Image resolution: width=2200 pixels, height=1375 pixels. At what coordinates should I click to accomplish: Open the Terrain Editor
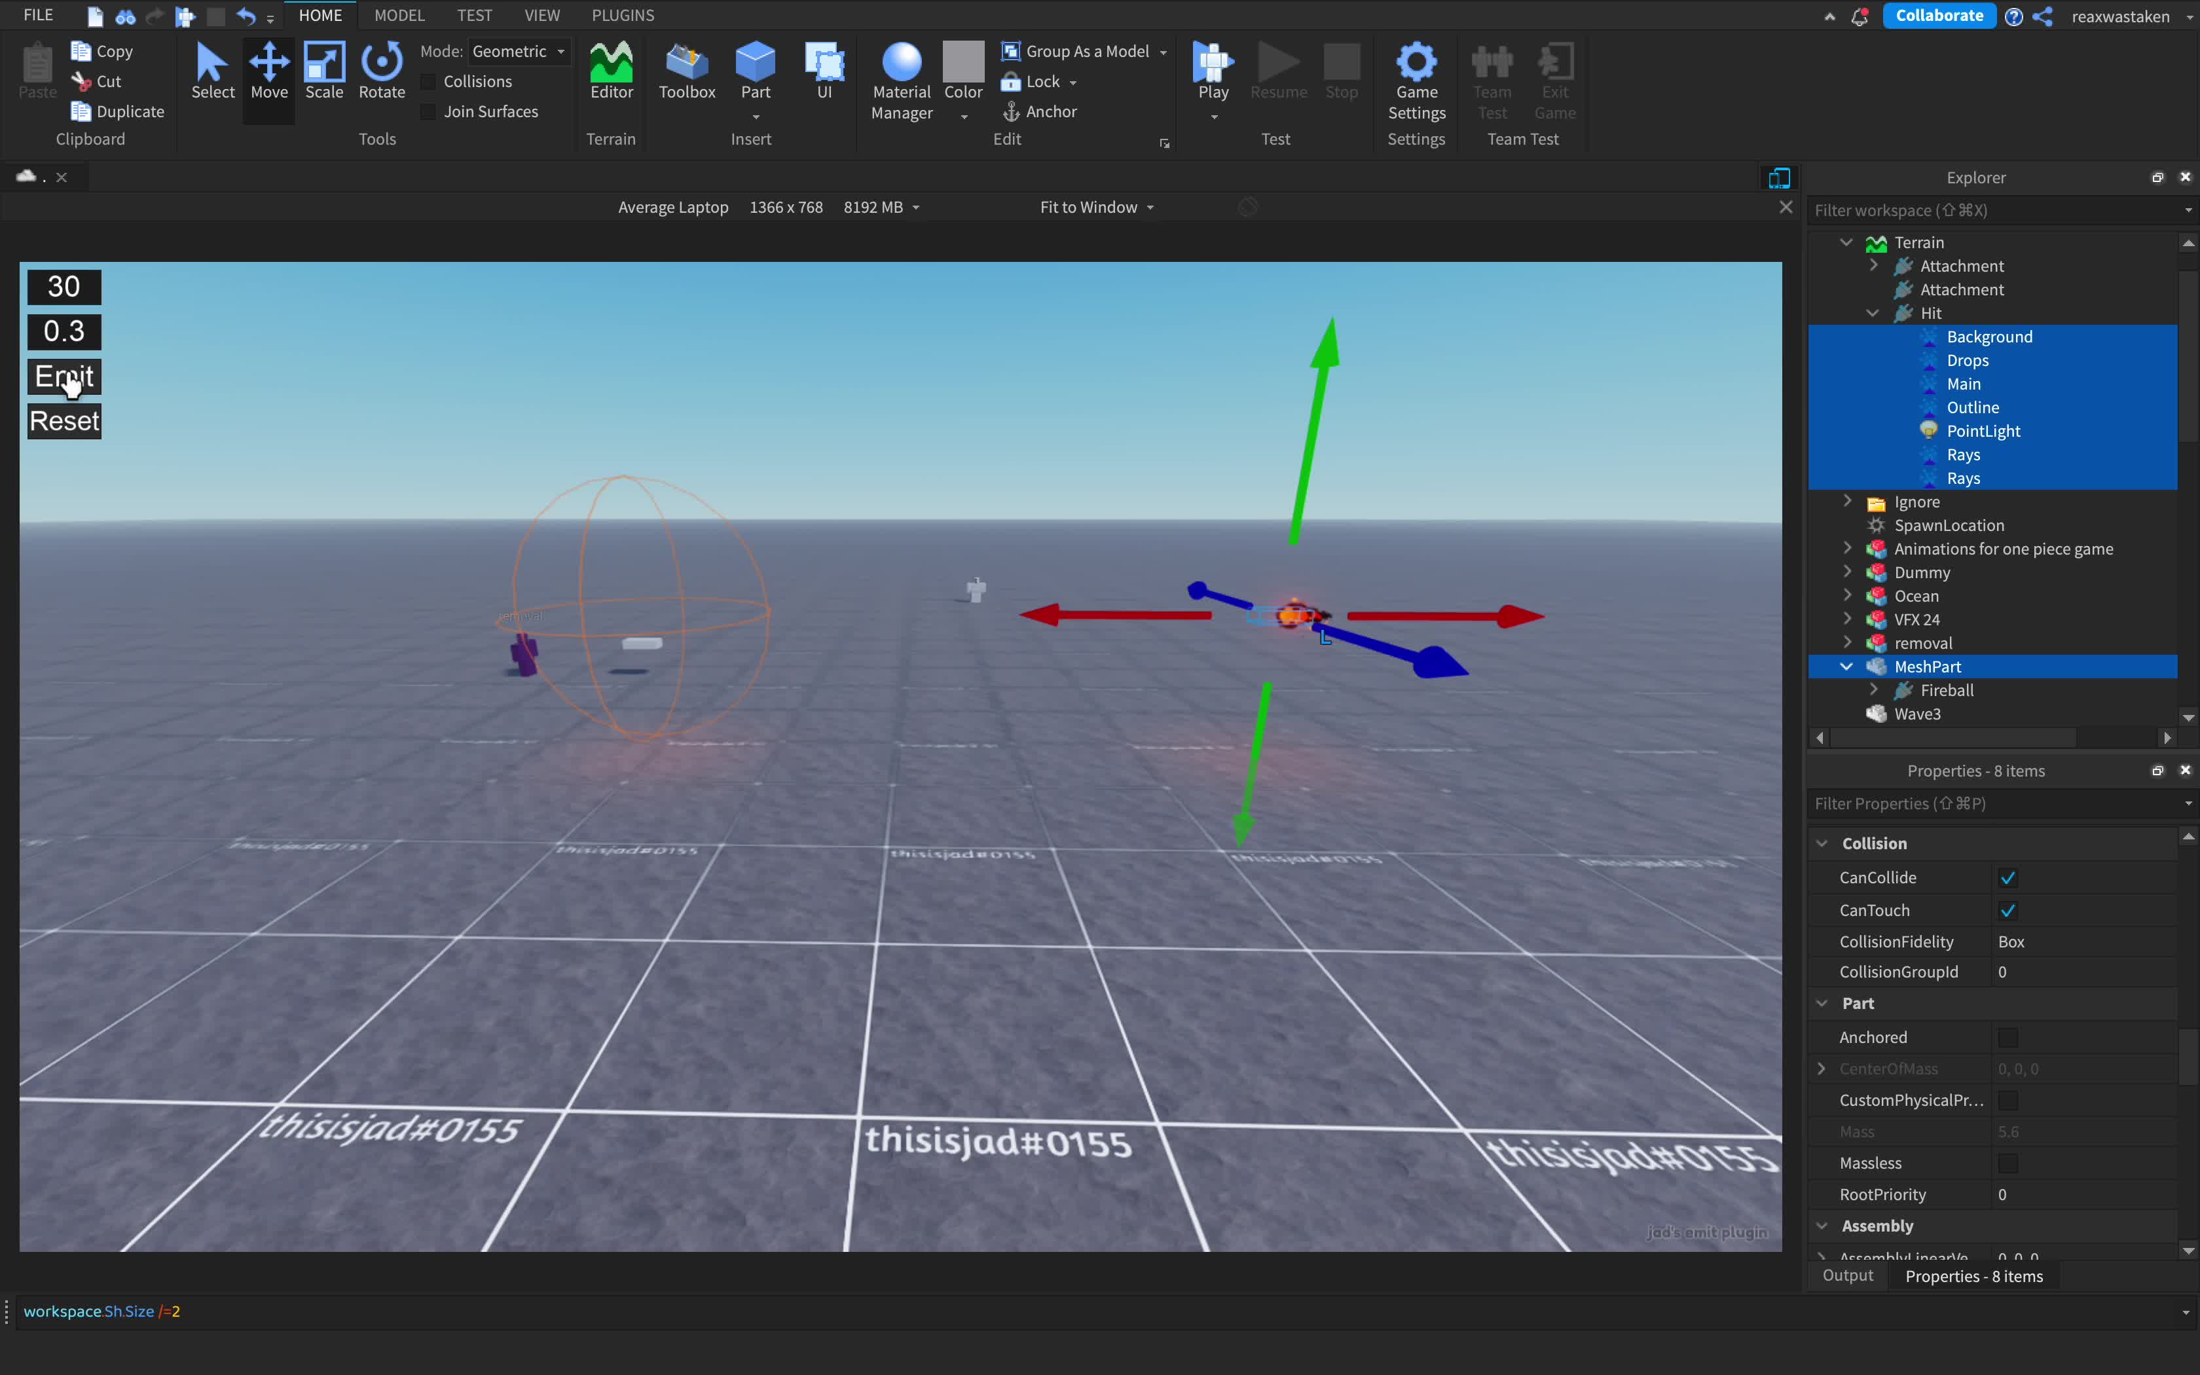click(611, 71)
